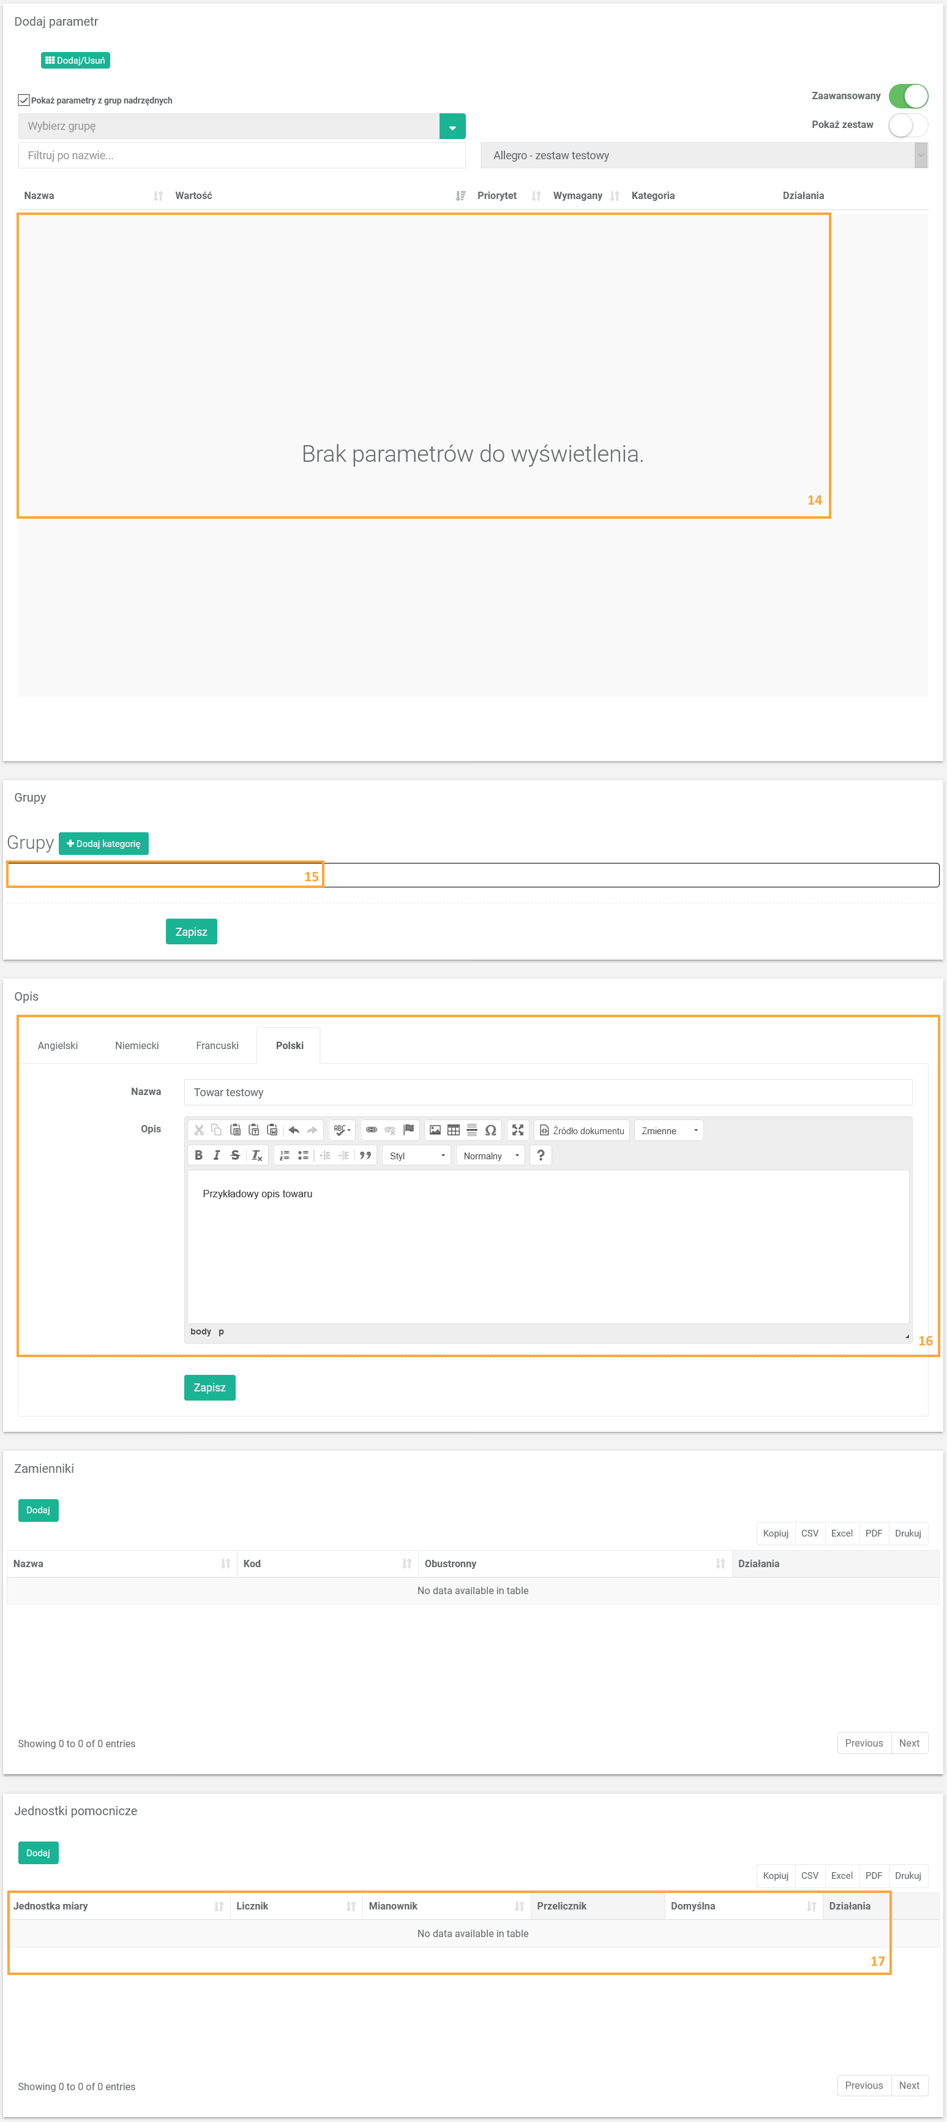Image resolution: width=947 pixels, height=2122 pixels.
Task: Open the 'Wybierz grupę' dropdown
Action: pyautogui.click(x=452, y=127)
